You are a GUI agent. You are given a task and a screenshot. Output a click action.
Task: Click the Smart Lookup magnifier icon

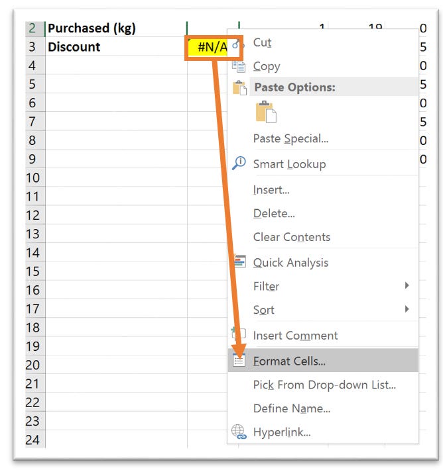tap(239, 164)
